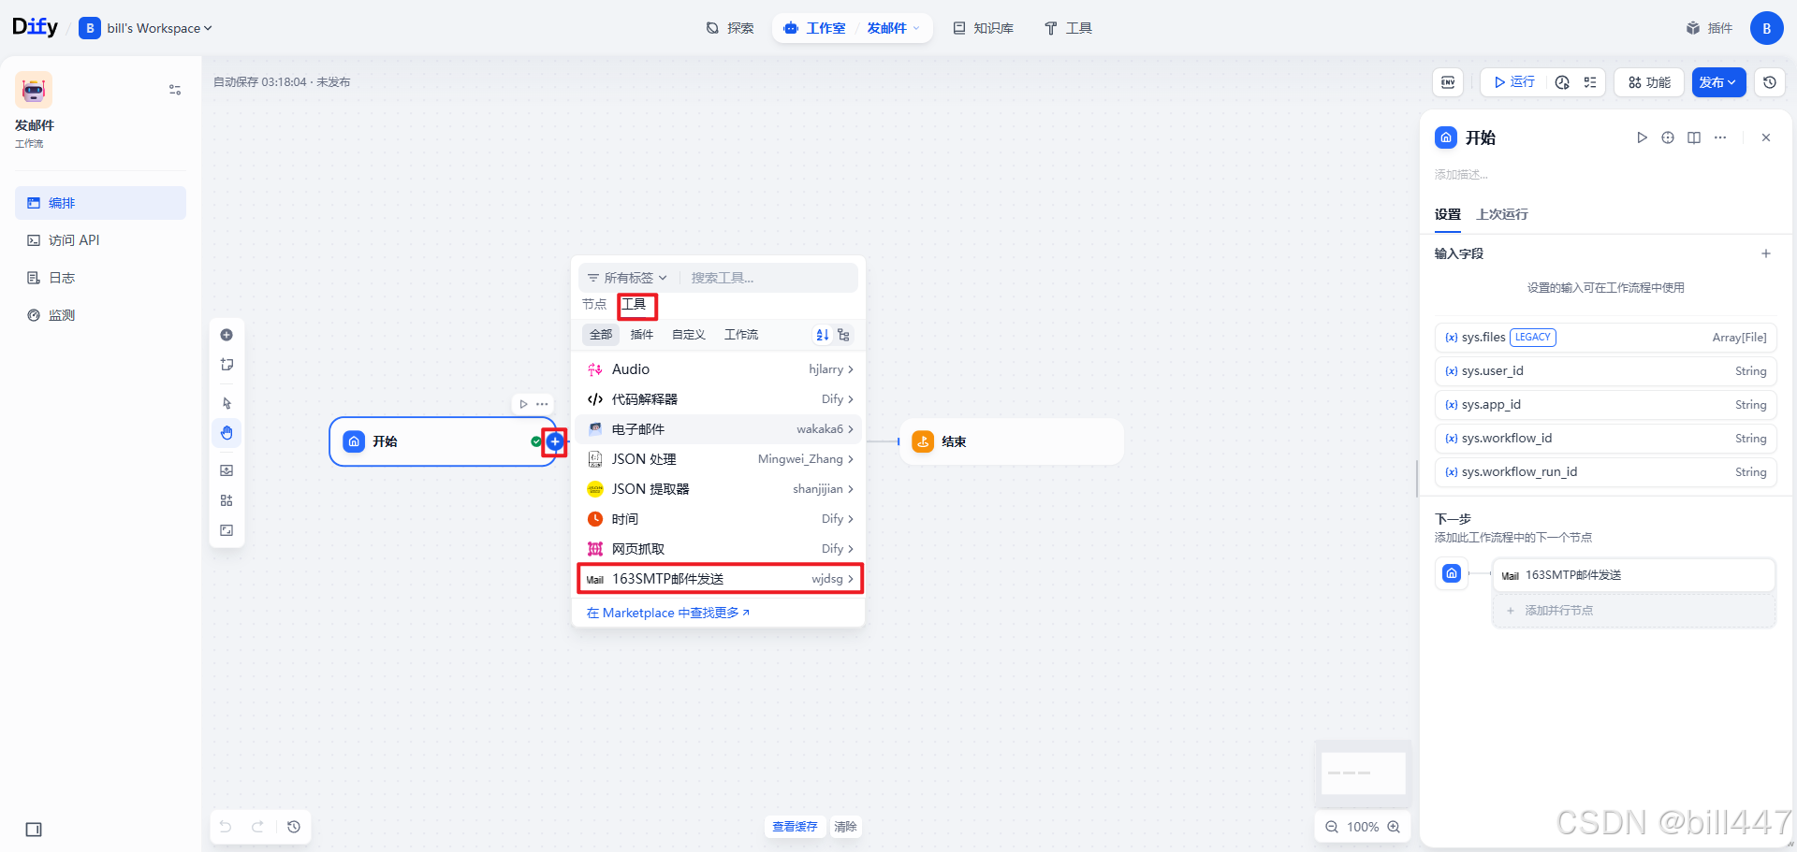This screenshot has width=1797, height=852.
Task: Click the crosshair locate icon in 开始 panel
Action: click(x=1668, y=137)
